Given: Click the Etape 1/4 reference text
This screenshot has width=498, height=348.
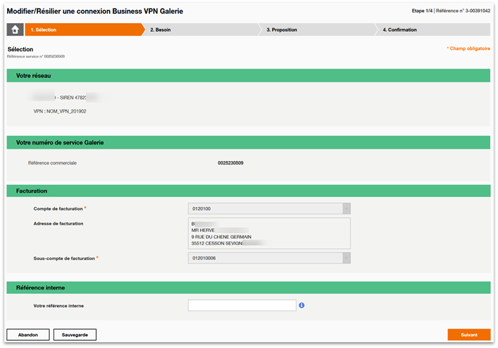Looking at the screenshot, I should pos(451,11).
